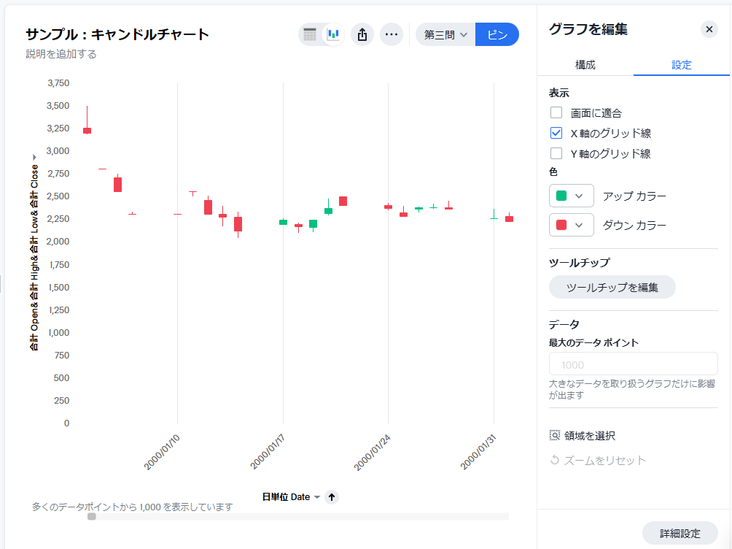Click the sort ascending arrow icon
The image size is (732, 549).
pyautogui.click(x=332, y=497)
